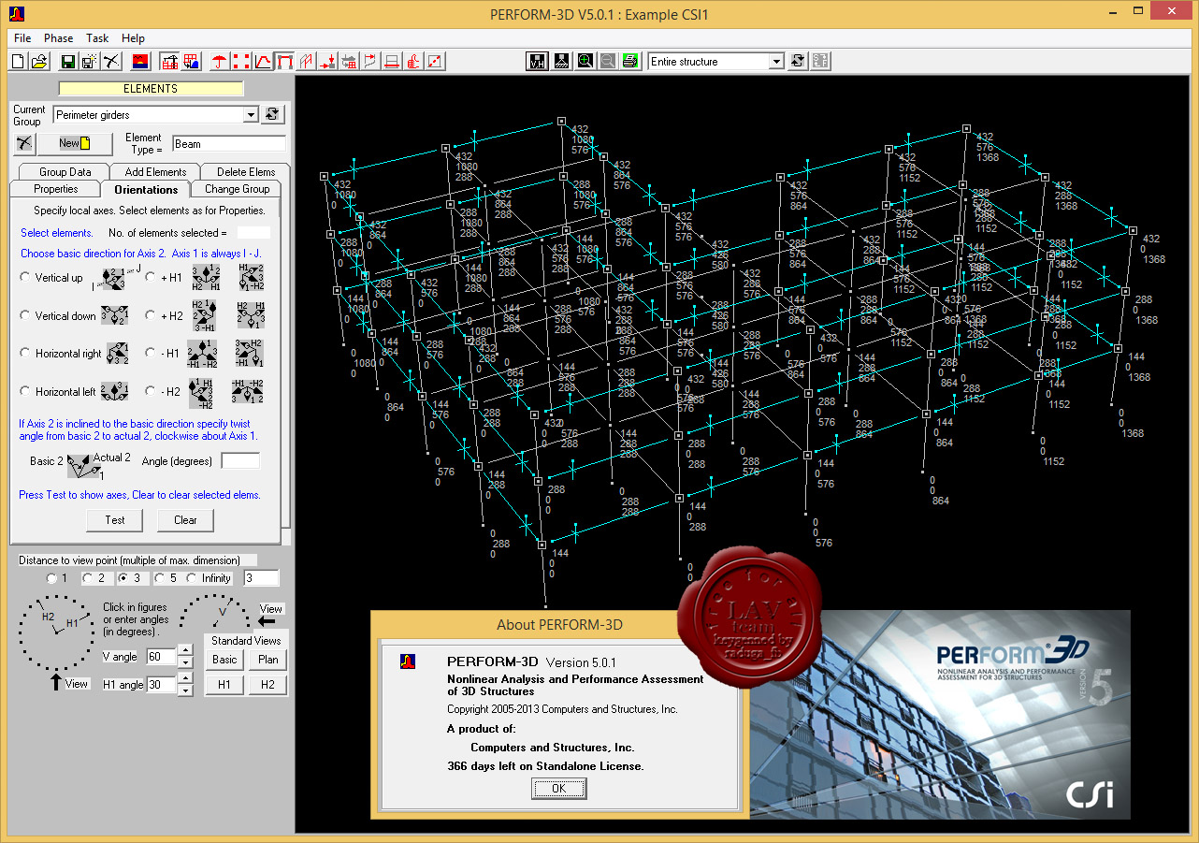The height and width of the screenshot is (843, 1199).
Task: Open the Phase menu
Action: (58, 38)
